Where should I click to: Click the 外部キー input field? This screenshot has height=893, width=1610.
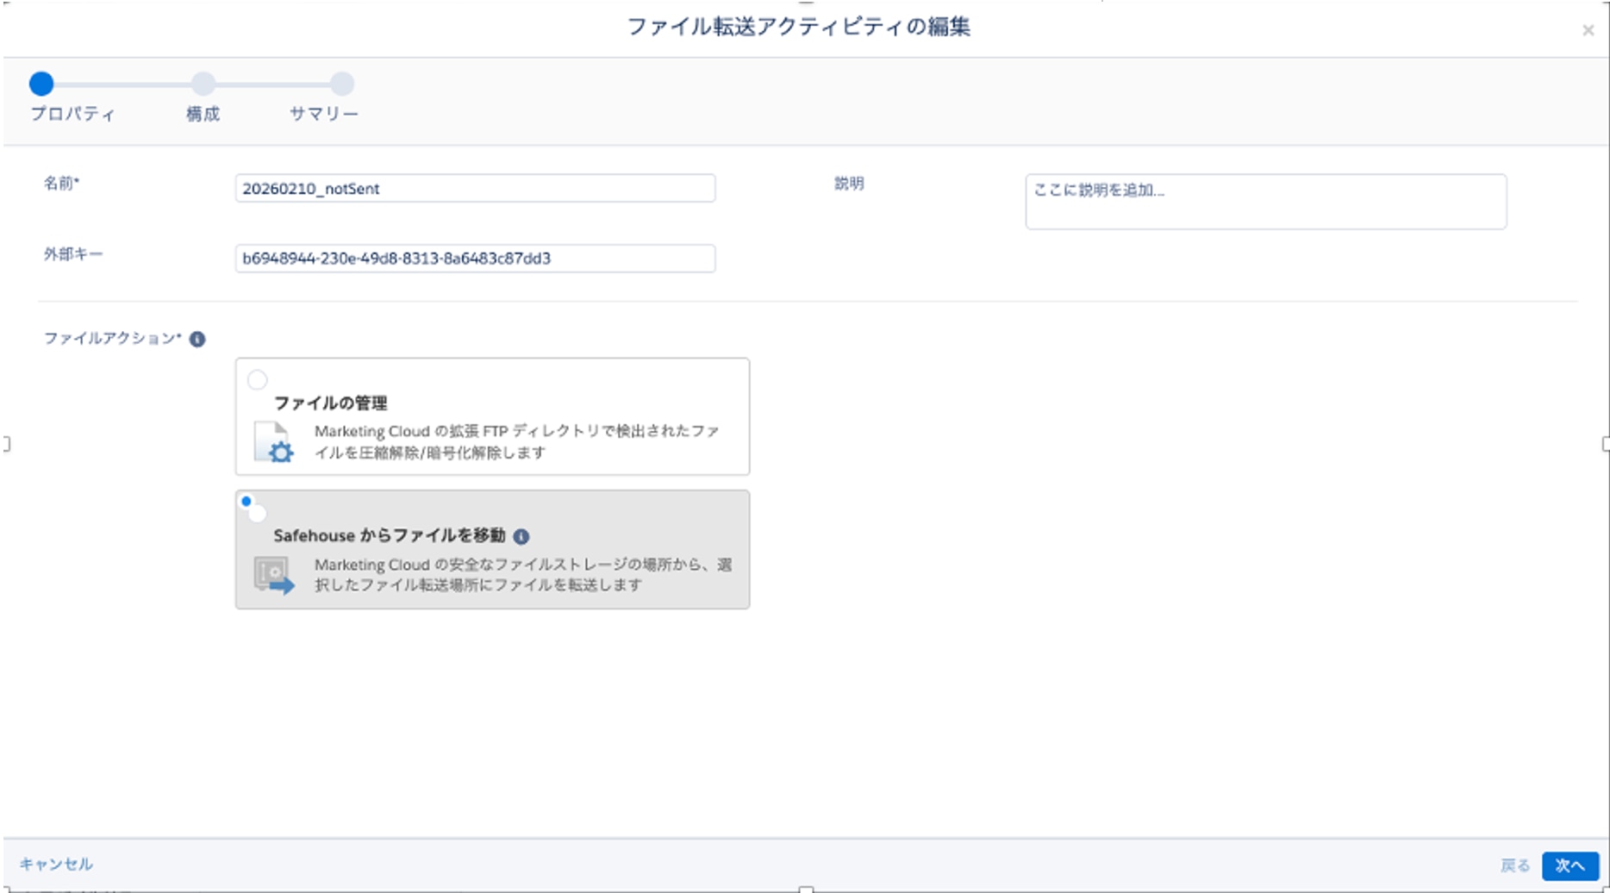[x=475, y=259]
